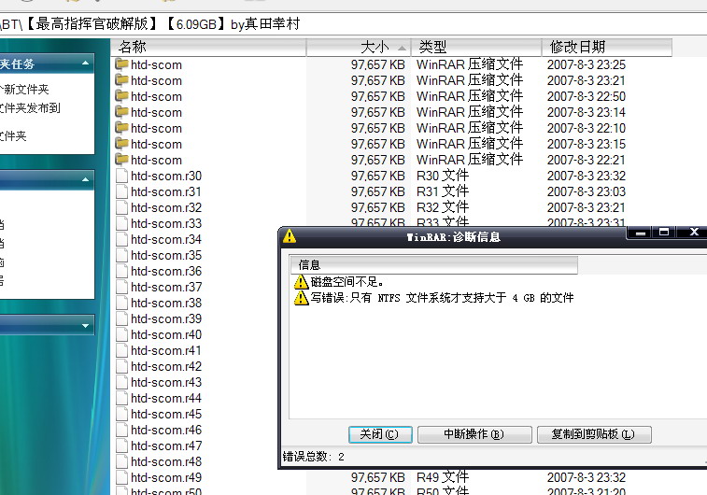707x495 pixels.
Task: Sort the file list by 大小 column
Action: pyautogui.click(x=359, y=47)
